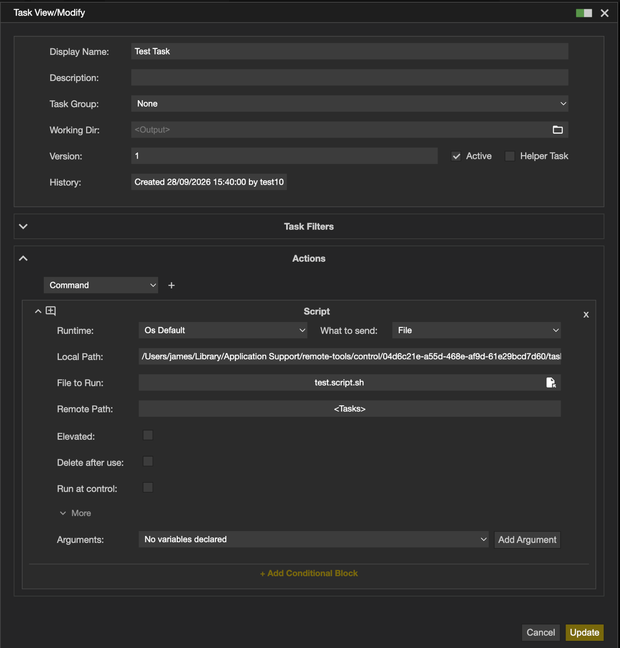620x648 pixels.
Task: Enable Delete after use checkbox
Action: 148,462
